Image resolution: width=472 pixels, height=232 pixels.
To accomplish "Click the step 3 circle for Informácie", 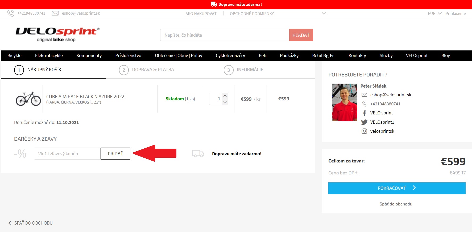I will coord(229,70).
